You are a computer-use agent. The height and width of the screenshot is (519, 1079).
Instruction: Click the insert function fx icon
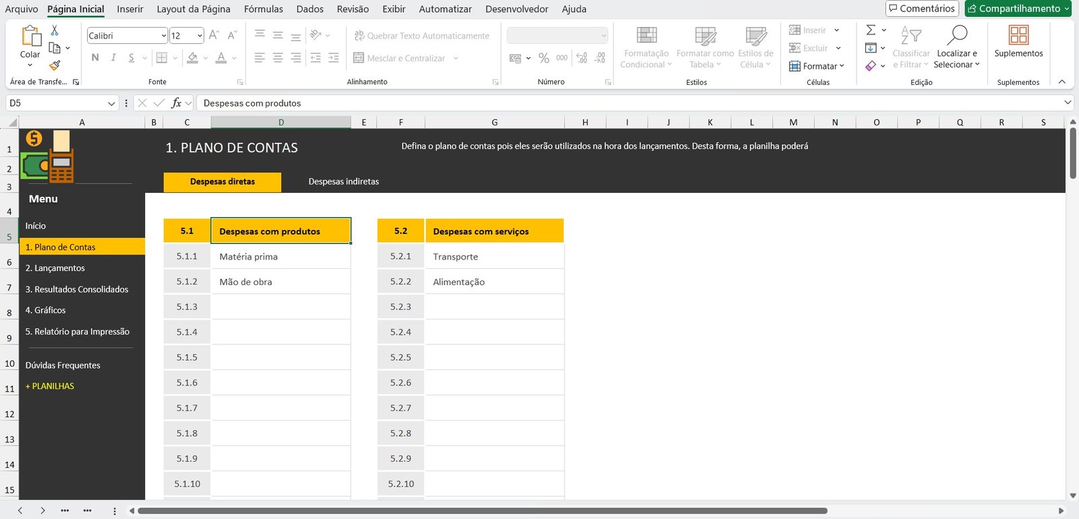pos(176,102)
